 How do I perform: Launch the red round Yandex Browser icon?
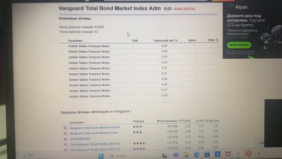(x=249, y=153)
